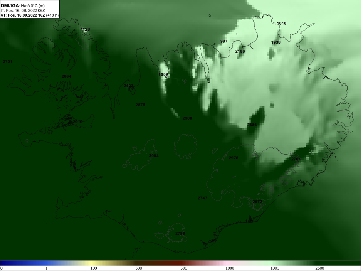This screenshot has width=361, height=271.
Task: Click the 1059 value on the north coast
Action: click(x=163, y=74)
